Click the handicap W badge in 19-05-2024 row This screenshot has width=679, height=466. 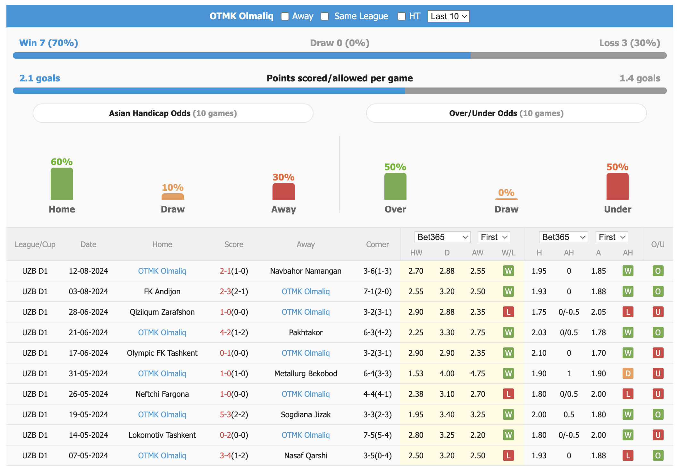(x=628, y=414)
